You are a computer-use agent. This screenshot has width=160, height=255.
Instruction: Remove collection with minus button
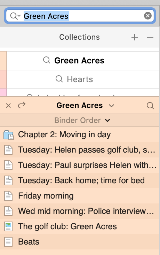[x=150, y=37]
